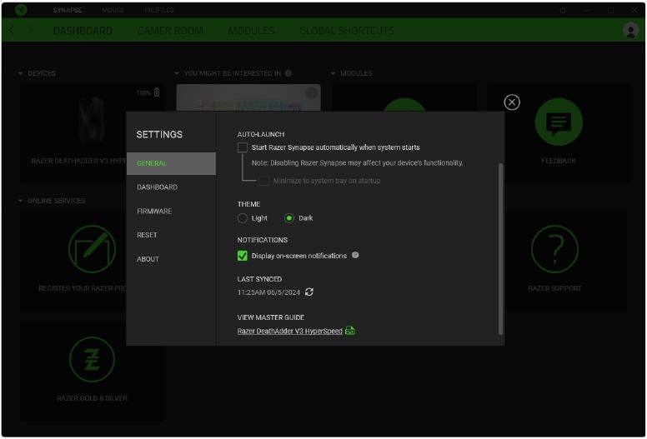Screen dimensions: 647x439
Task: Collapse the Devices section
Action: click(20, 73)
